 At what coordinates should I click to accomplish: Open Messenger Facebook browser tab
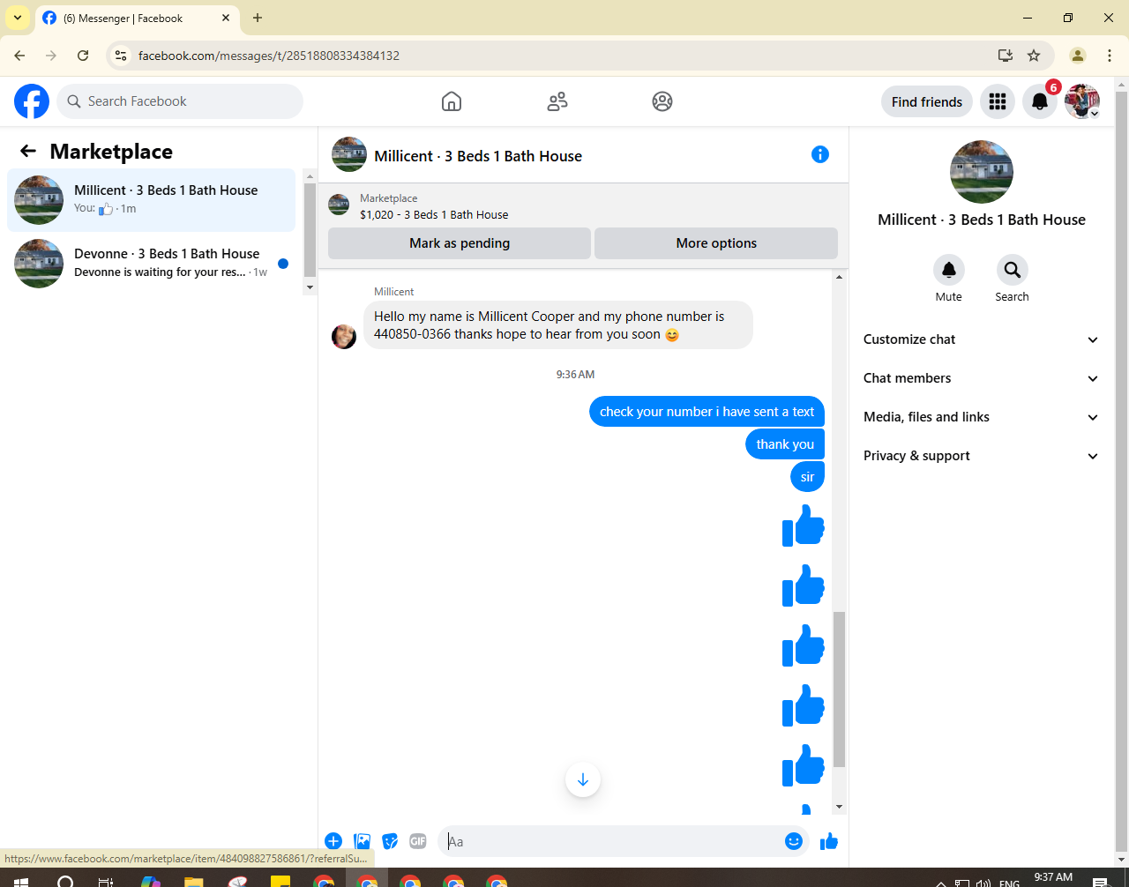click(x=137, y=18)
